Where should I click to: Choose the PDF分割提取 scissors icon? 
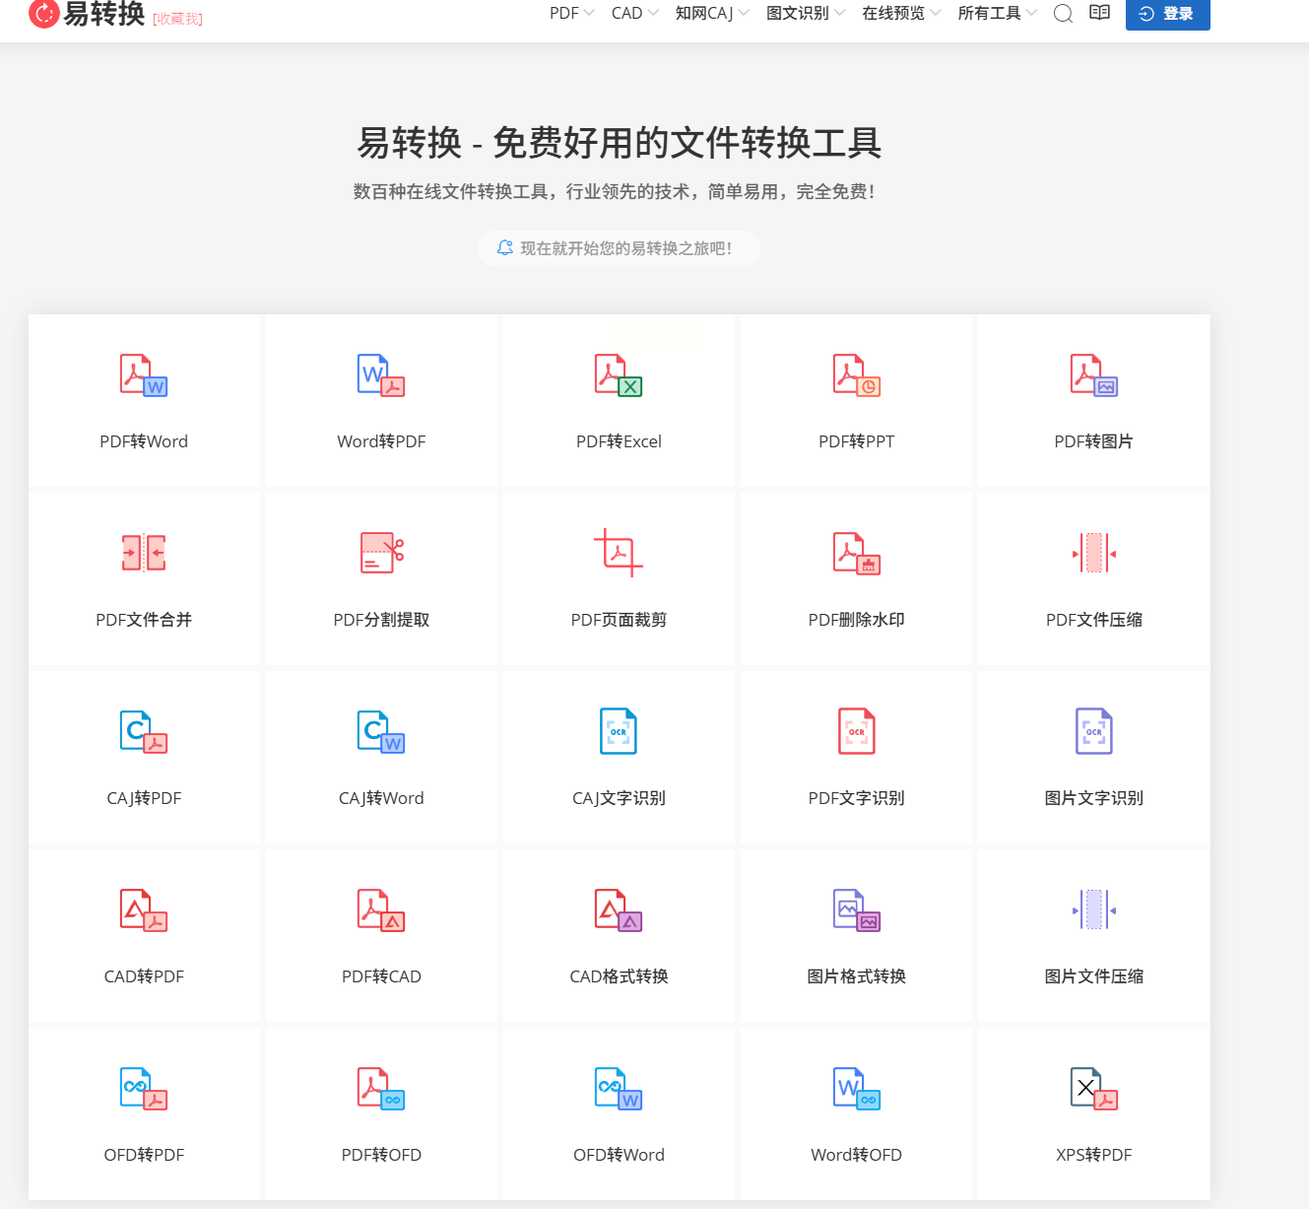381,553
